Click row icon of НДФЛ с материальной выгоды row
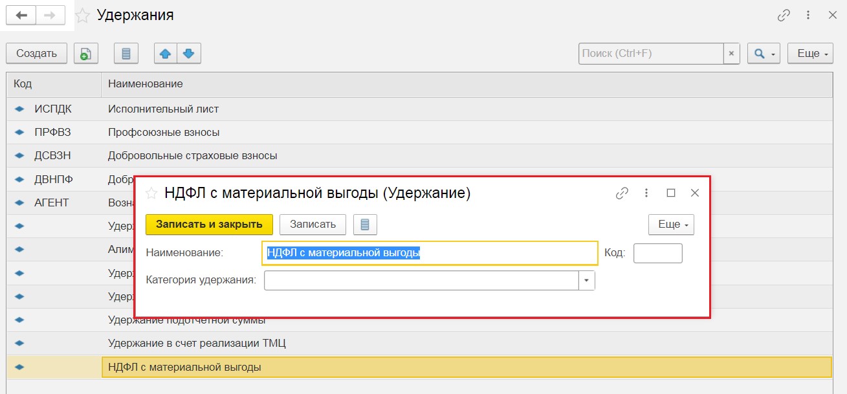Image resolution: width=847 pixels, height=394 pixels. click(19, 367)
